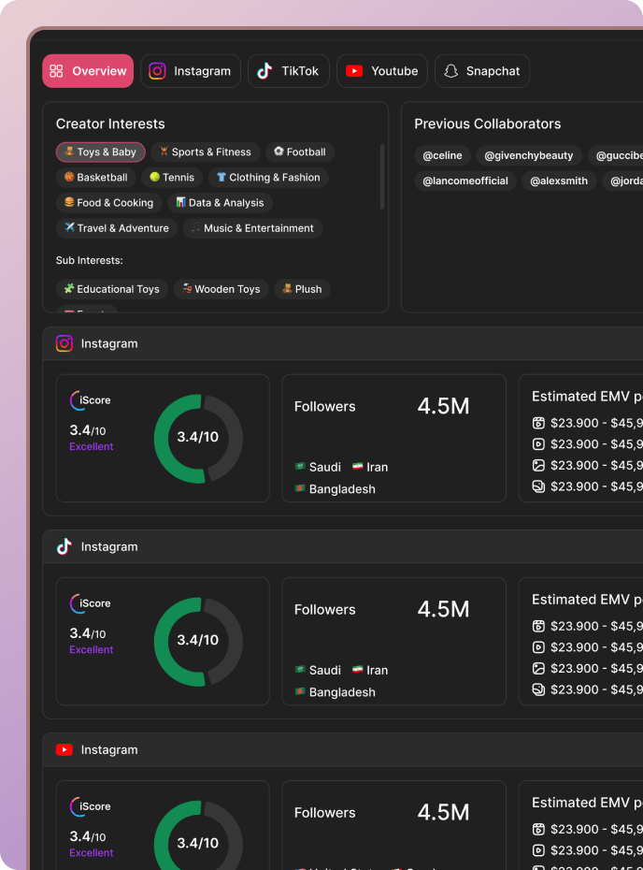Viewport: 643px width, 870px height.
Task: Click the Instagram icon in tab bar
Action: coord(157,71)
